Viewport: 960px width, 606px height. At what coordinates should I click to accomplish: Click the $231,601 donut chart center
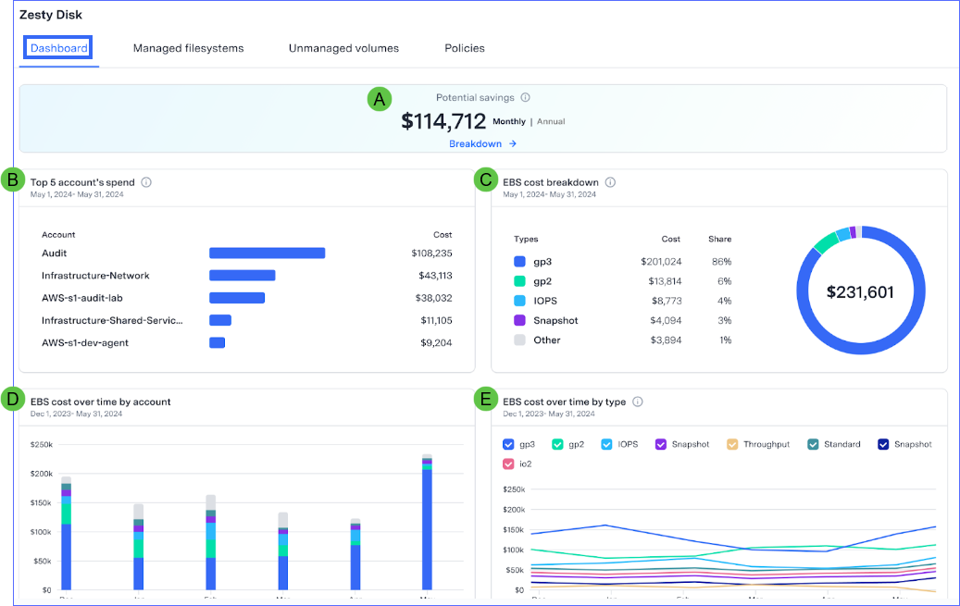(859, 292)
